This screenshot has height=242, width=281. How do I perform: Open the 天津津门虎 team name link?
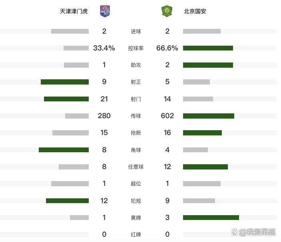click(x=74, y=11)
